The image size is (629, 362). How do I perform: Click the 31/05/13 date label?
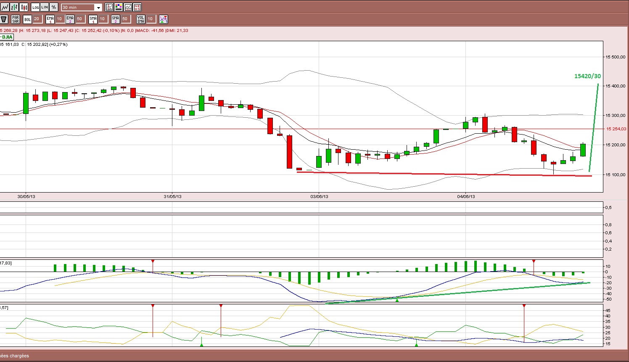173,196
